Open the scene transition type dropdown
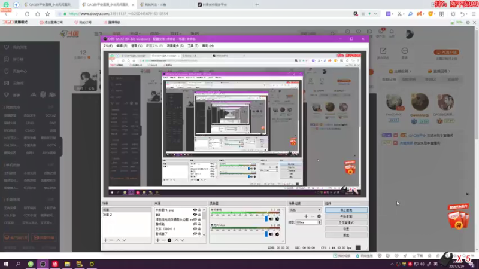The image size is (479, 269). point(305,210)
